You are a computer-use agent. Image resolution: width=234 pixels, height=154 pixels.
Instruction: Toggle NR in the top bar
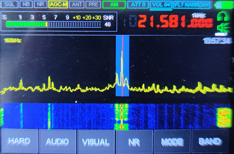(41, 4)
